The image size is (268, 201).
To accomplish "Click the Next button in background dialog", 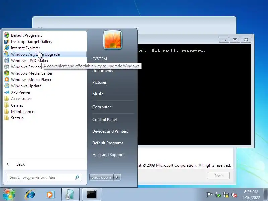I will tap(219, 175).
